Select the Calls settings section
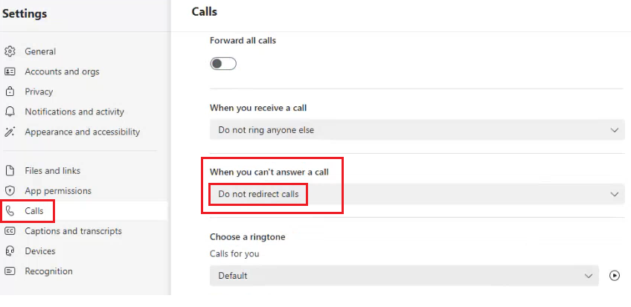This screenshot has width=631, height=307. click(x=33, y=211)
